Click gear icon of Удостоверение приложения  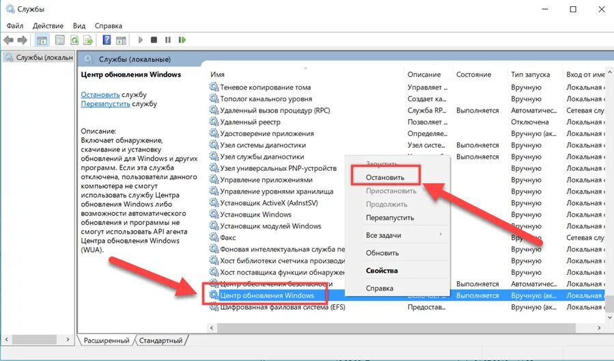click(x=214, y=133)
